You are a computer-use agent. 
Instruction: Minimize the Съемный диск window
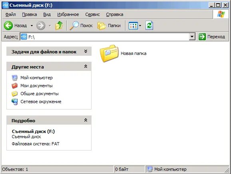tap(211, 5)
